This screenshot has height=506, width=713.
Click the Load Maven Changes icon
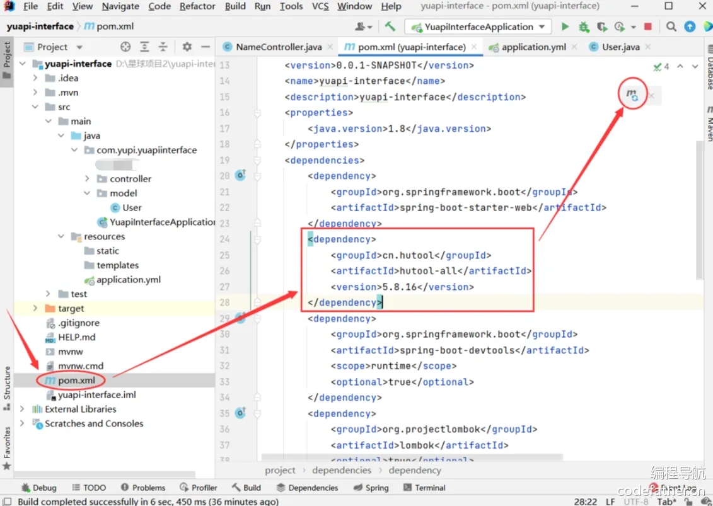(x=632, y=95)
